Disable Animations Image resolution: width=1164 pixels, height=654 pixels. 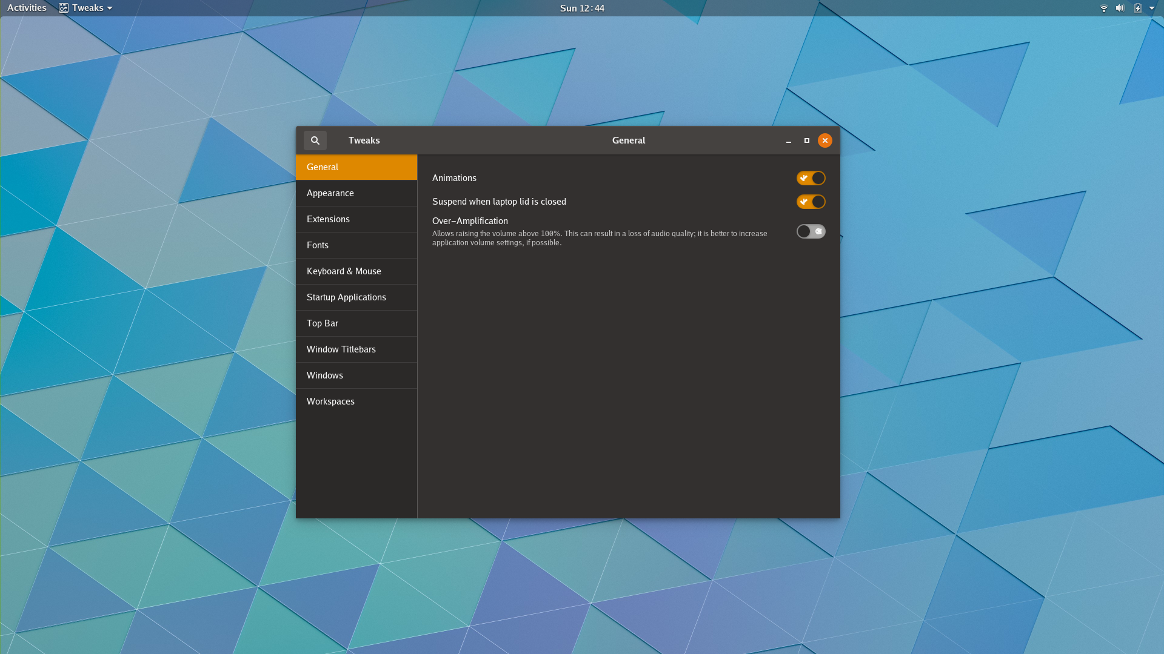pos(811,178)
